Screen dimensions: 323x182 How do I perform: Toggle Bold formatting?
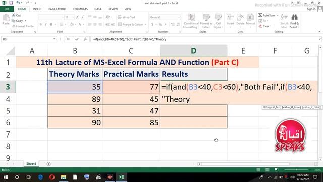[x=40, y=25]
